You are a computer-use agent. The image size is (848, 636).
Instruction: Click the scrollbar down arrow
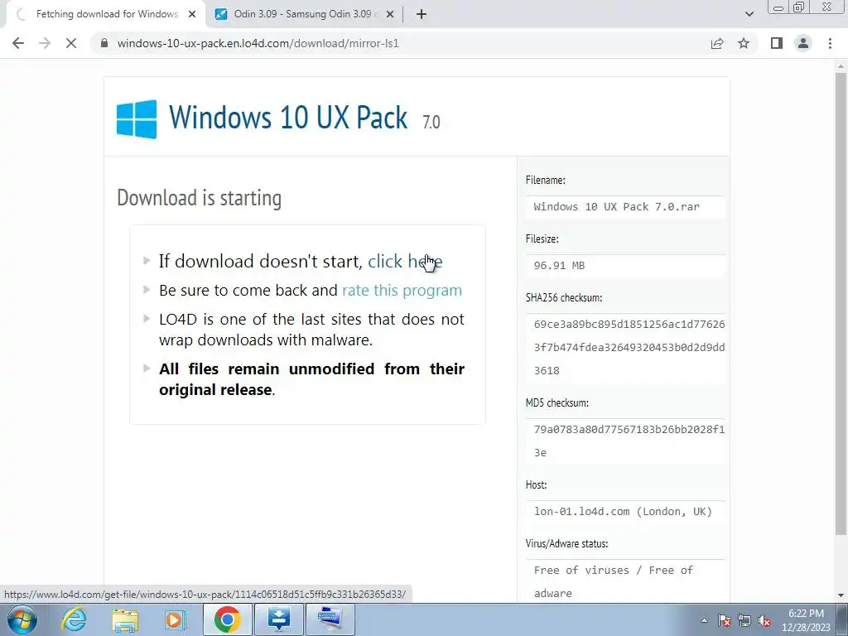pos(841,595)
